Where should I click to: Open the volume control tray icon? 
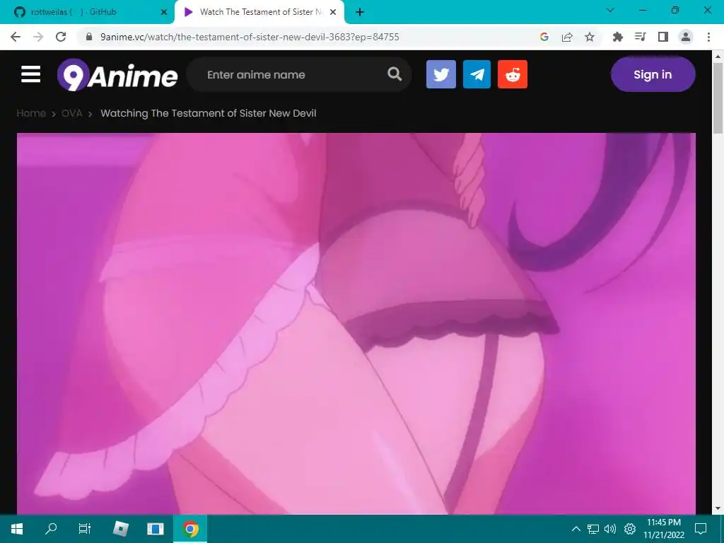pos(610,529)
